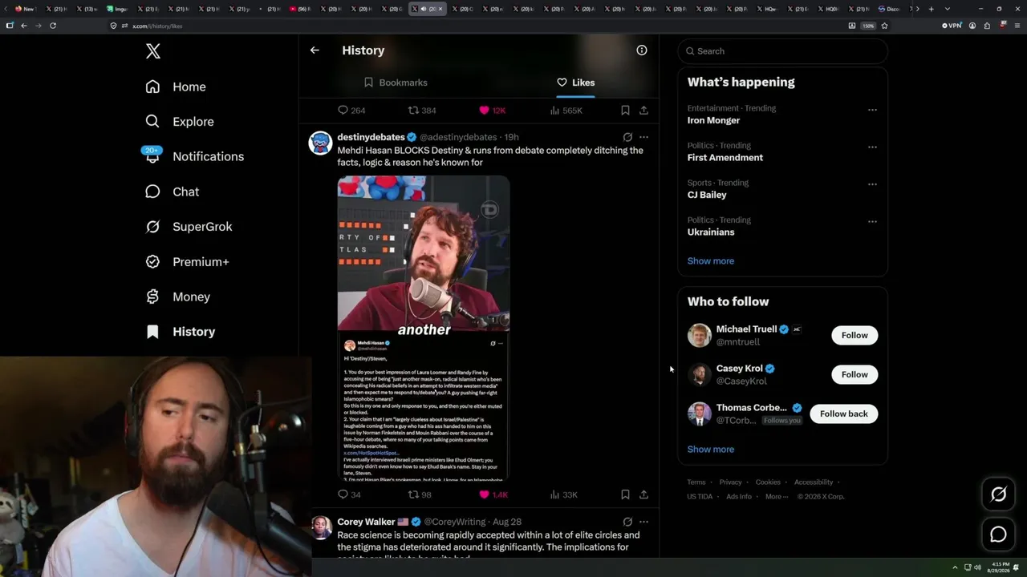Open the VPN button in the browser toolbar
The height and width of the screenshot is (577, 1027).
point(952,26)
